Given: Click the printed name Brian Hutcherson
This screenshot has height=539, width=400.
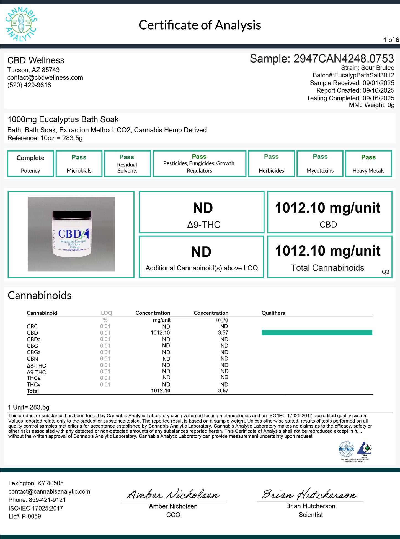Looking at the screenshot, I should (311, 506).
